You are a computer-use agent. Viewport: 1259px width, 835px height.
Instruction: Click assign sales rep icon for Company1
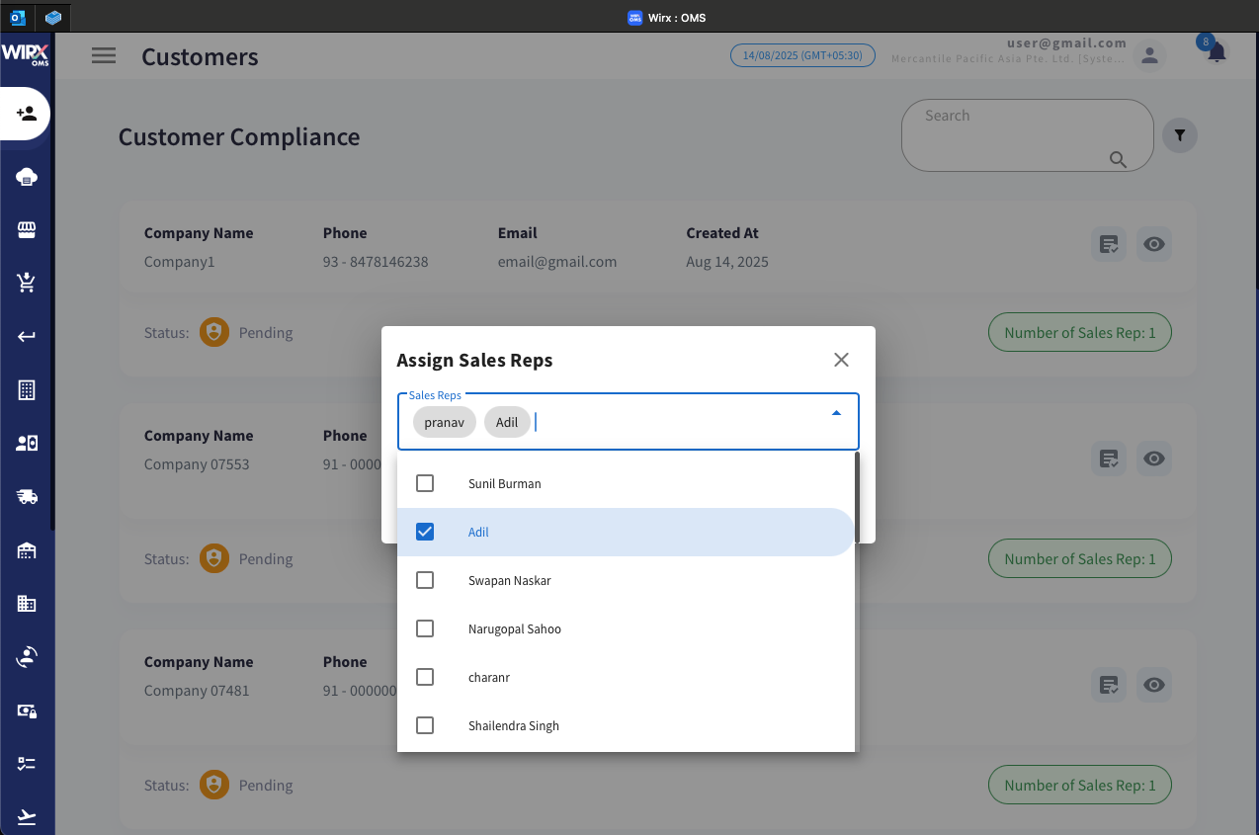[1109, 244]
